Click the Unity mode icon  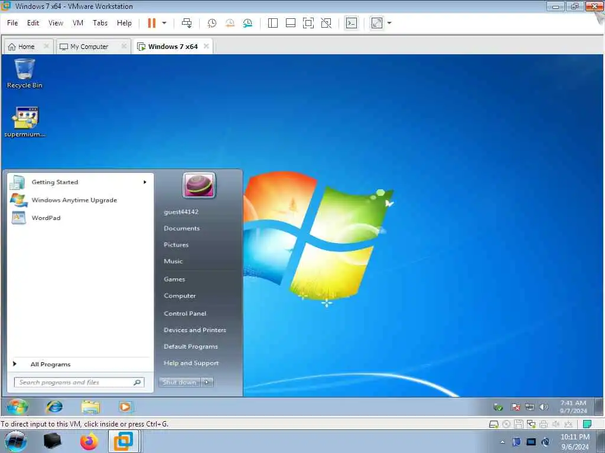tap(326, 23)
